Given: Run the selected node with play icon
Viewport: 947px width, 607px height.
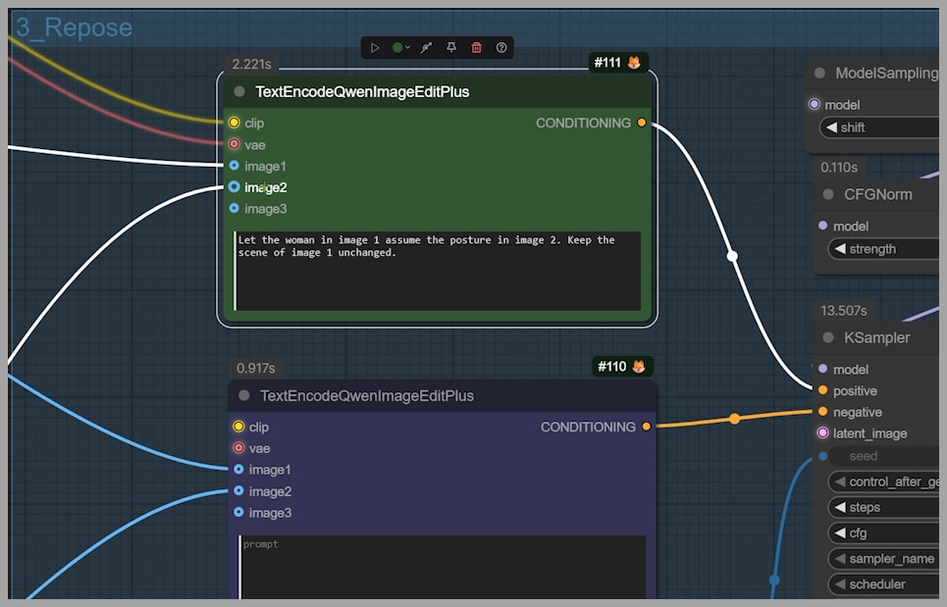Looking at the screenshot, I should pyautogui.click(x=375, y=47).
